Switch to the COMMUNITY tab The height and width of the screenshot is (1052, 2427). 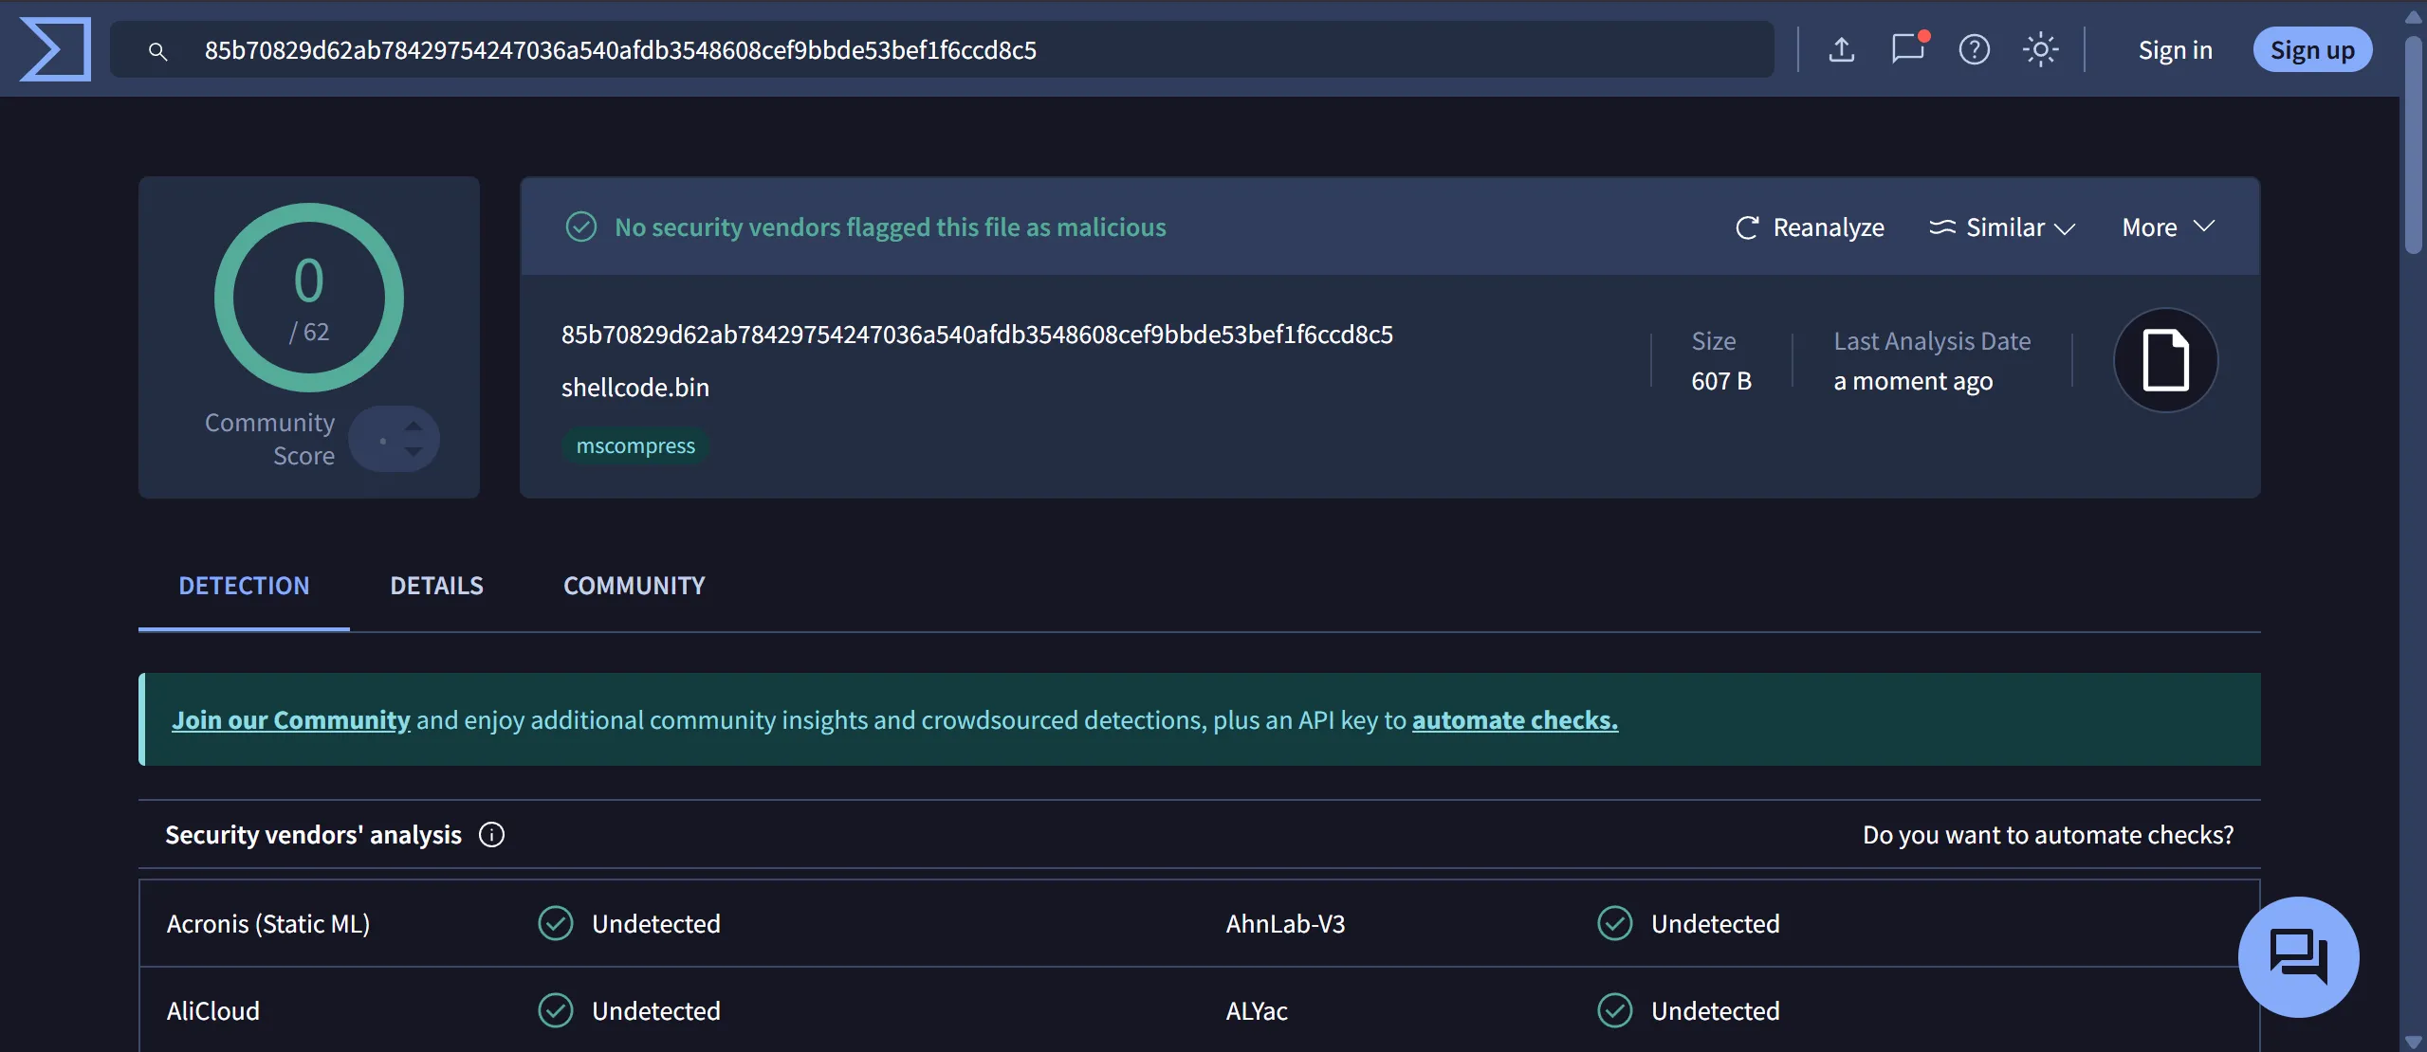pyautogui.click(x=634, y=586)
